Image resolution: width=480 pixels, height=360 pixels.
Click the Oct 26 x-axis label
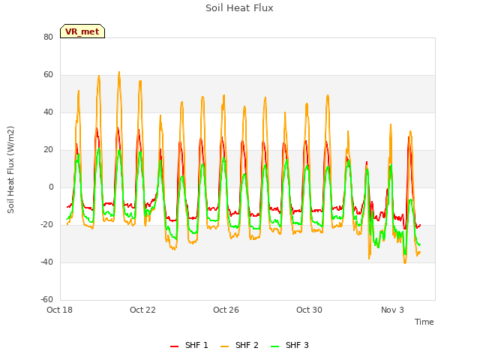click(x=226, y=310)
